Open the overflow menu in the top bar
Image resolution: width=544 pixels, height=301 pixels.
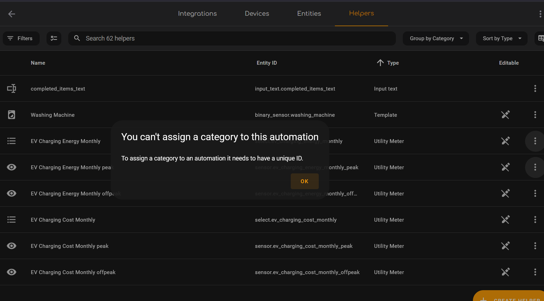point(540,14)
